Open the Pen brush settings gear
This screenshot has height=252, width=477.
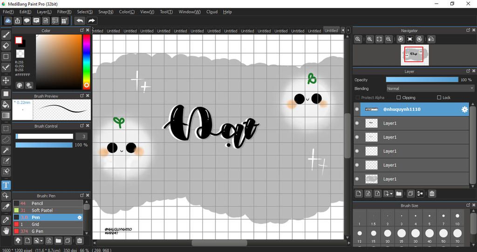coord(79,218)
